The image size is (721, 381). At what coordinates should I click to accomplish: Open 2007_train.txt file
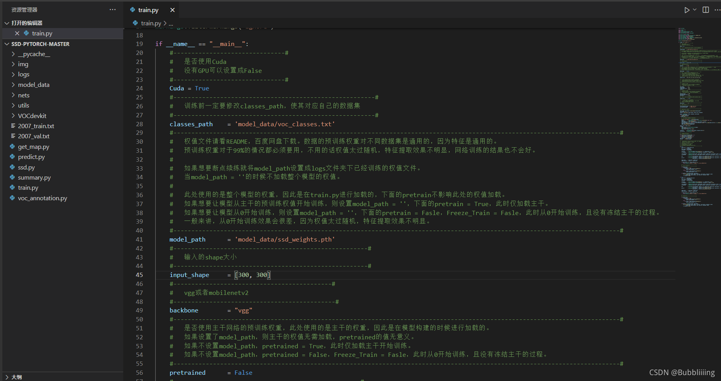36,126
